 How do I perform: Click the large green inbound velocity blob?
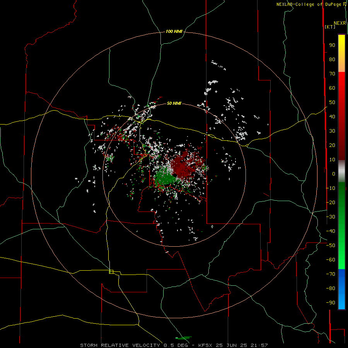[165, 177]
